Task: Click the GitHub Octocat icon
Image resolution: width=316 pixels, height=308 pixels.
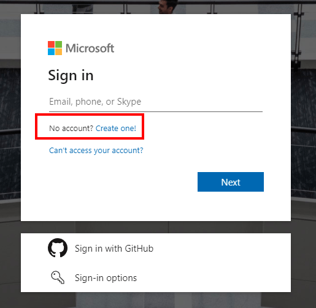Action: [x=58, y=248]
